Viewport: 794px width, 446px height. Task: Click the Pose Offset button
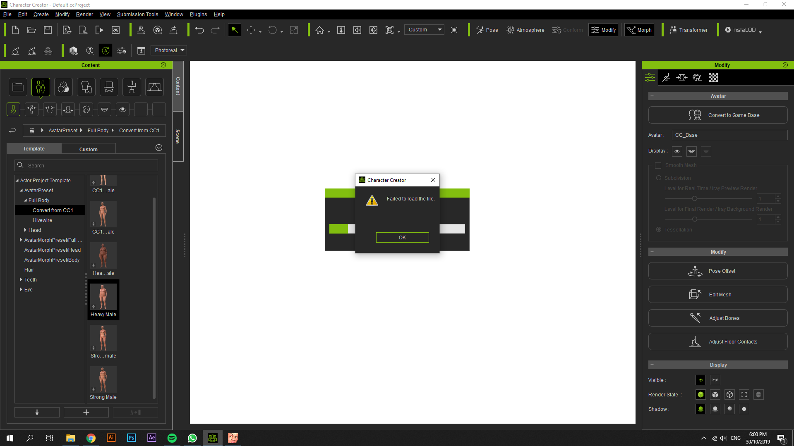[x=717, y=271]
